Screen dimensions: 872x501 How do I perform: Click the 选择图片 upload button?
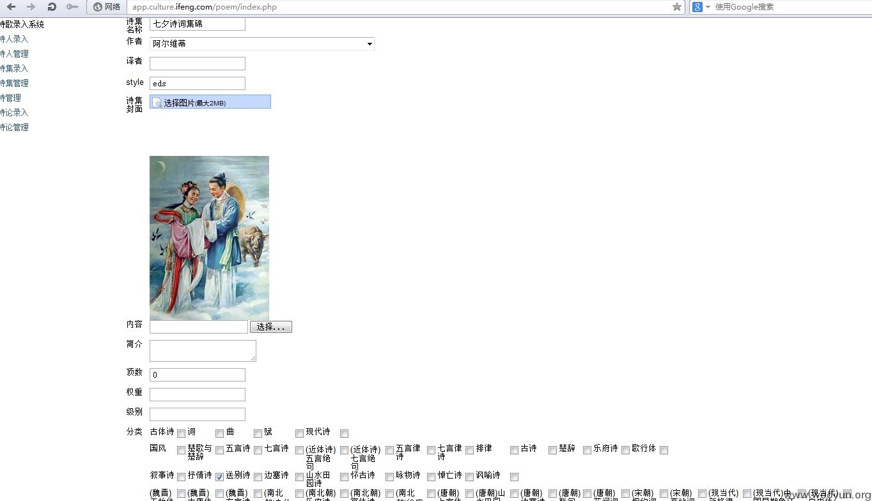point(210,102)
